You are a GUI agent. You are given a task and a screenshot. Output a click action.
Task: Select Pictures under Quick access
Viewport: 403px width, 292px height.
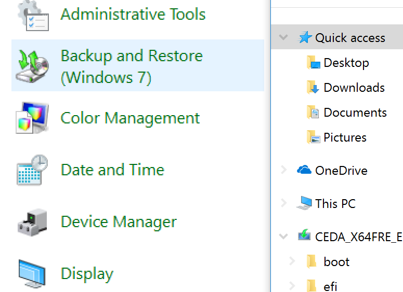point(345,137)
